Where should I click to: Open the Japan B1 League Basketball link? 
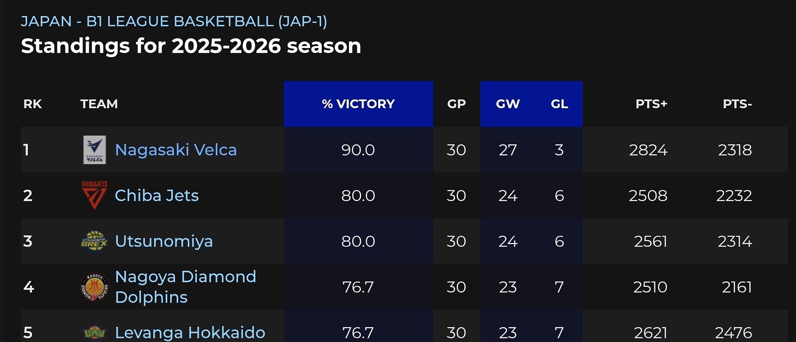tap(174, 21)
